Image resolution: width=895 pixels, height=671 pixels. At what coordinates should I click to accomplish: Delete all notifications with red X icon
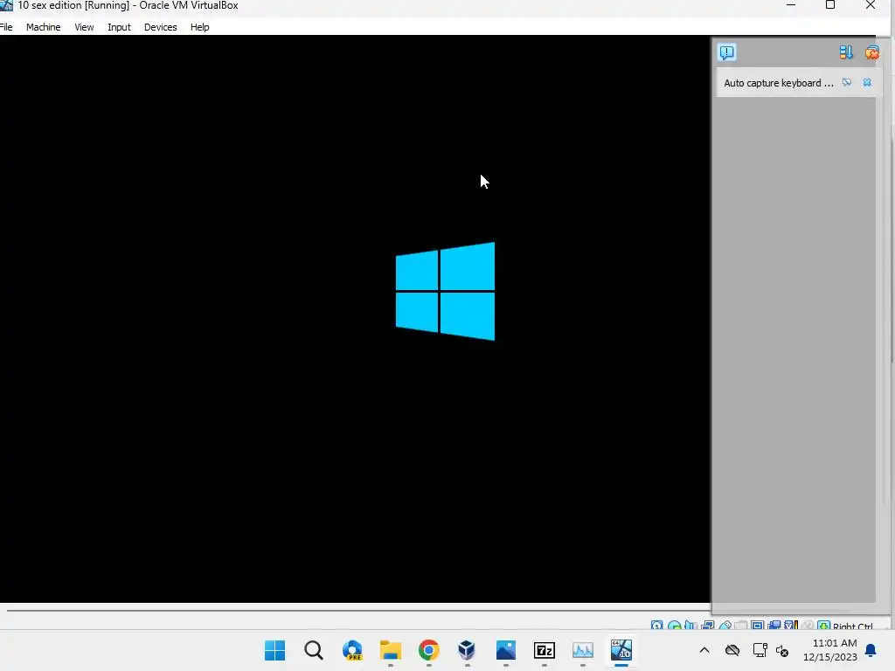point(871,52)
